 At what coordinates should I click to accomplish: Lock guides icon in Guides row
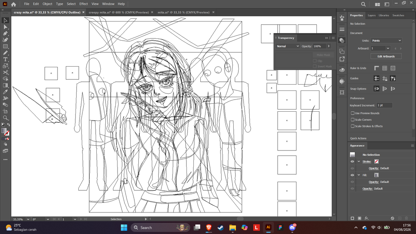coord(385,79)
